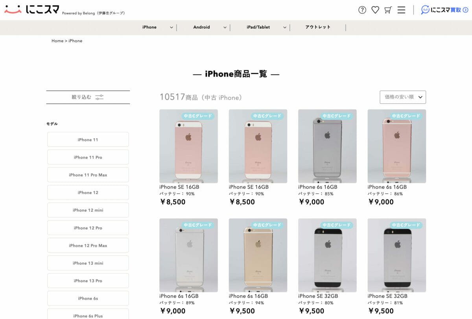
Task: Go to Home breadcrumb link
Action: click(57, 41)
